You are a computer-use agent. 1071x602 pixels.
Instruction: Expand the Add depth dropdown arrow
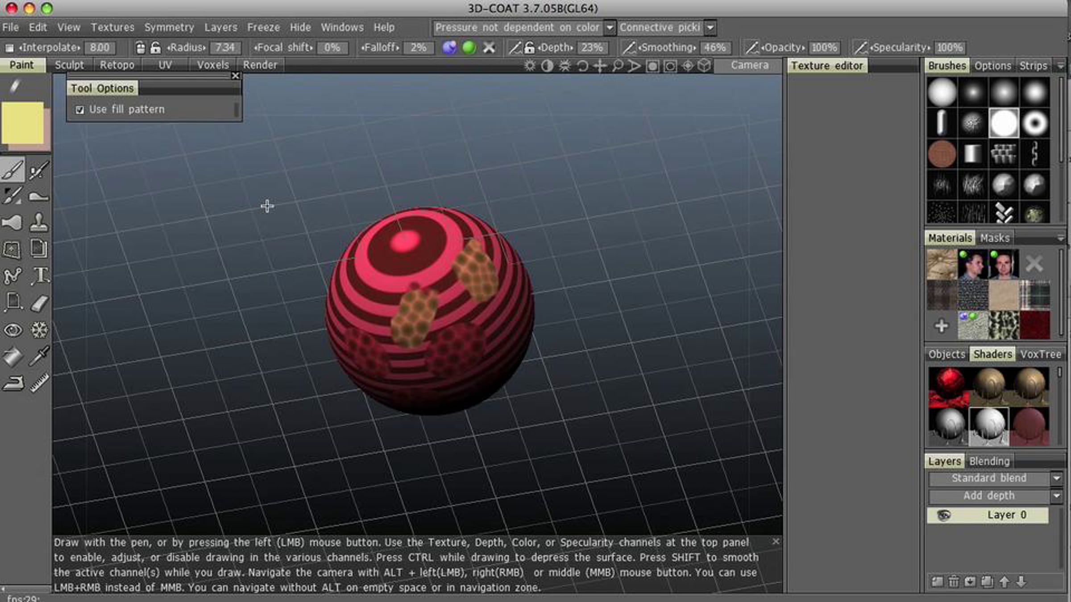click(x=1056, y=496)
